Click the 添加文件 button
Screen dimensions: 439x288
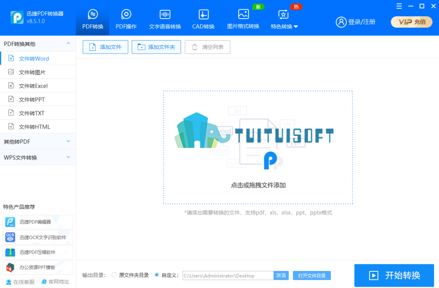click(105, 47)
